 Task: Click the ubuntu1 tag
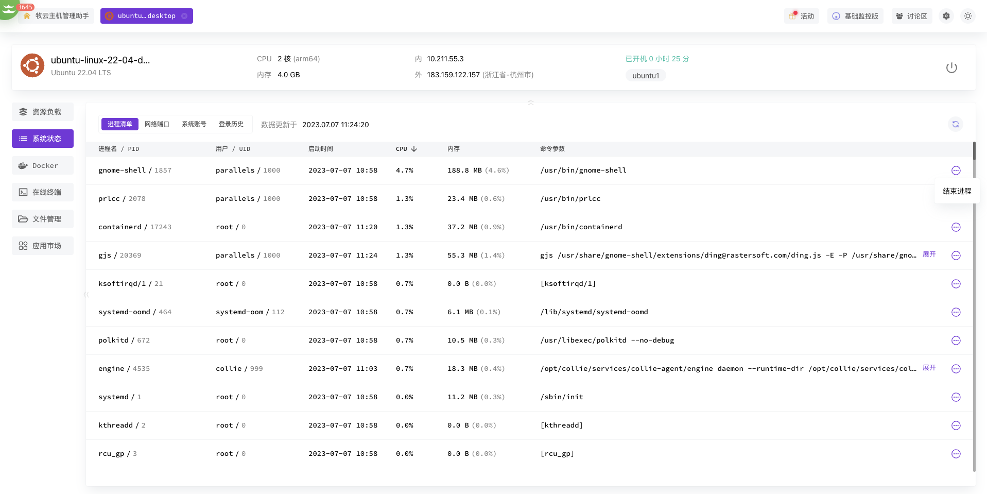pos(646,76)
